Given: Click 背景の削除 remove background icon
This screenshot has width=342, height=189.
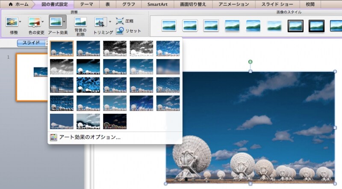Looking at the screenshot, I should click(80, 22).
